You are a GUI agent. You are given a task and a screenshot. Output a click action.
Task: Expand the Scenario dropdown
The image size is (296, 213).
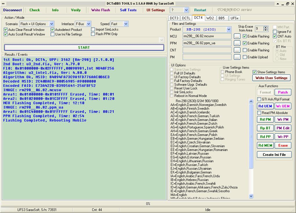click(x=51, y=24)
